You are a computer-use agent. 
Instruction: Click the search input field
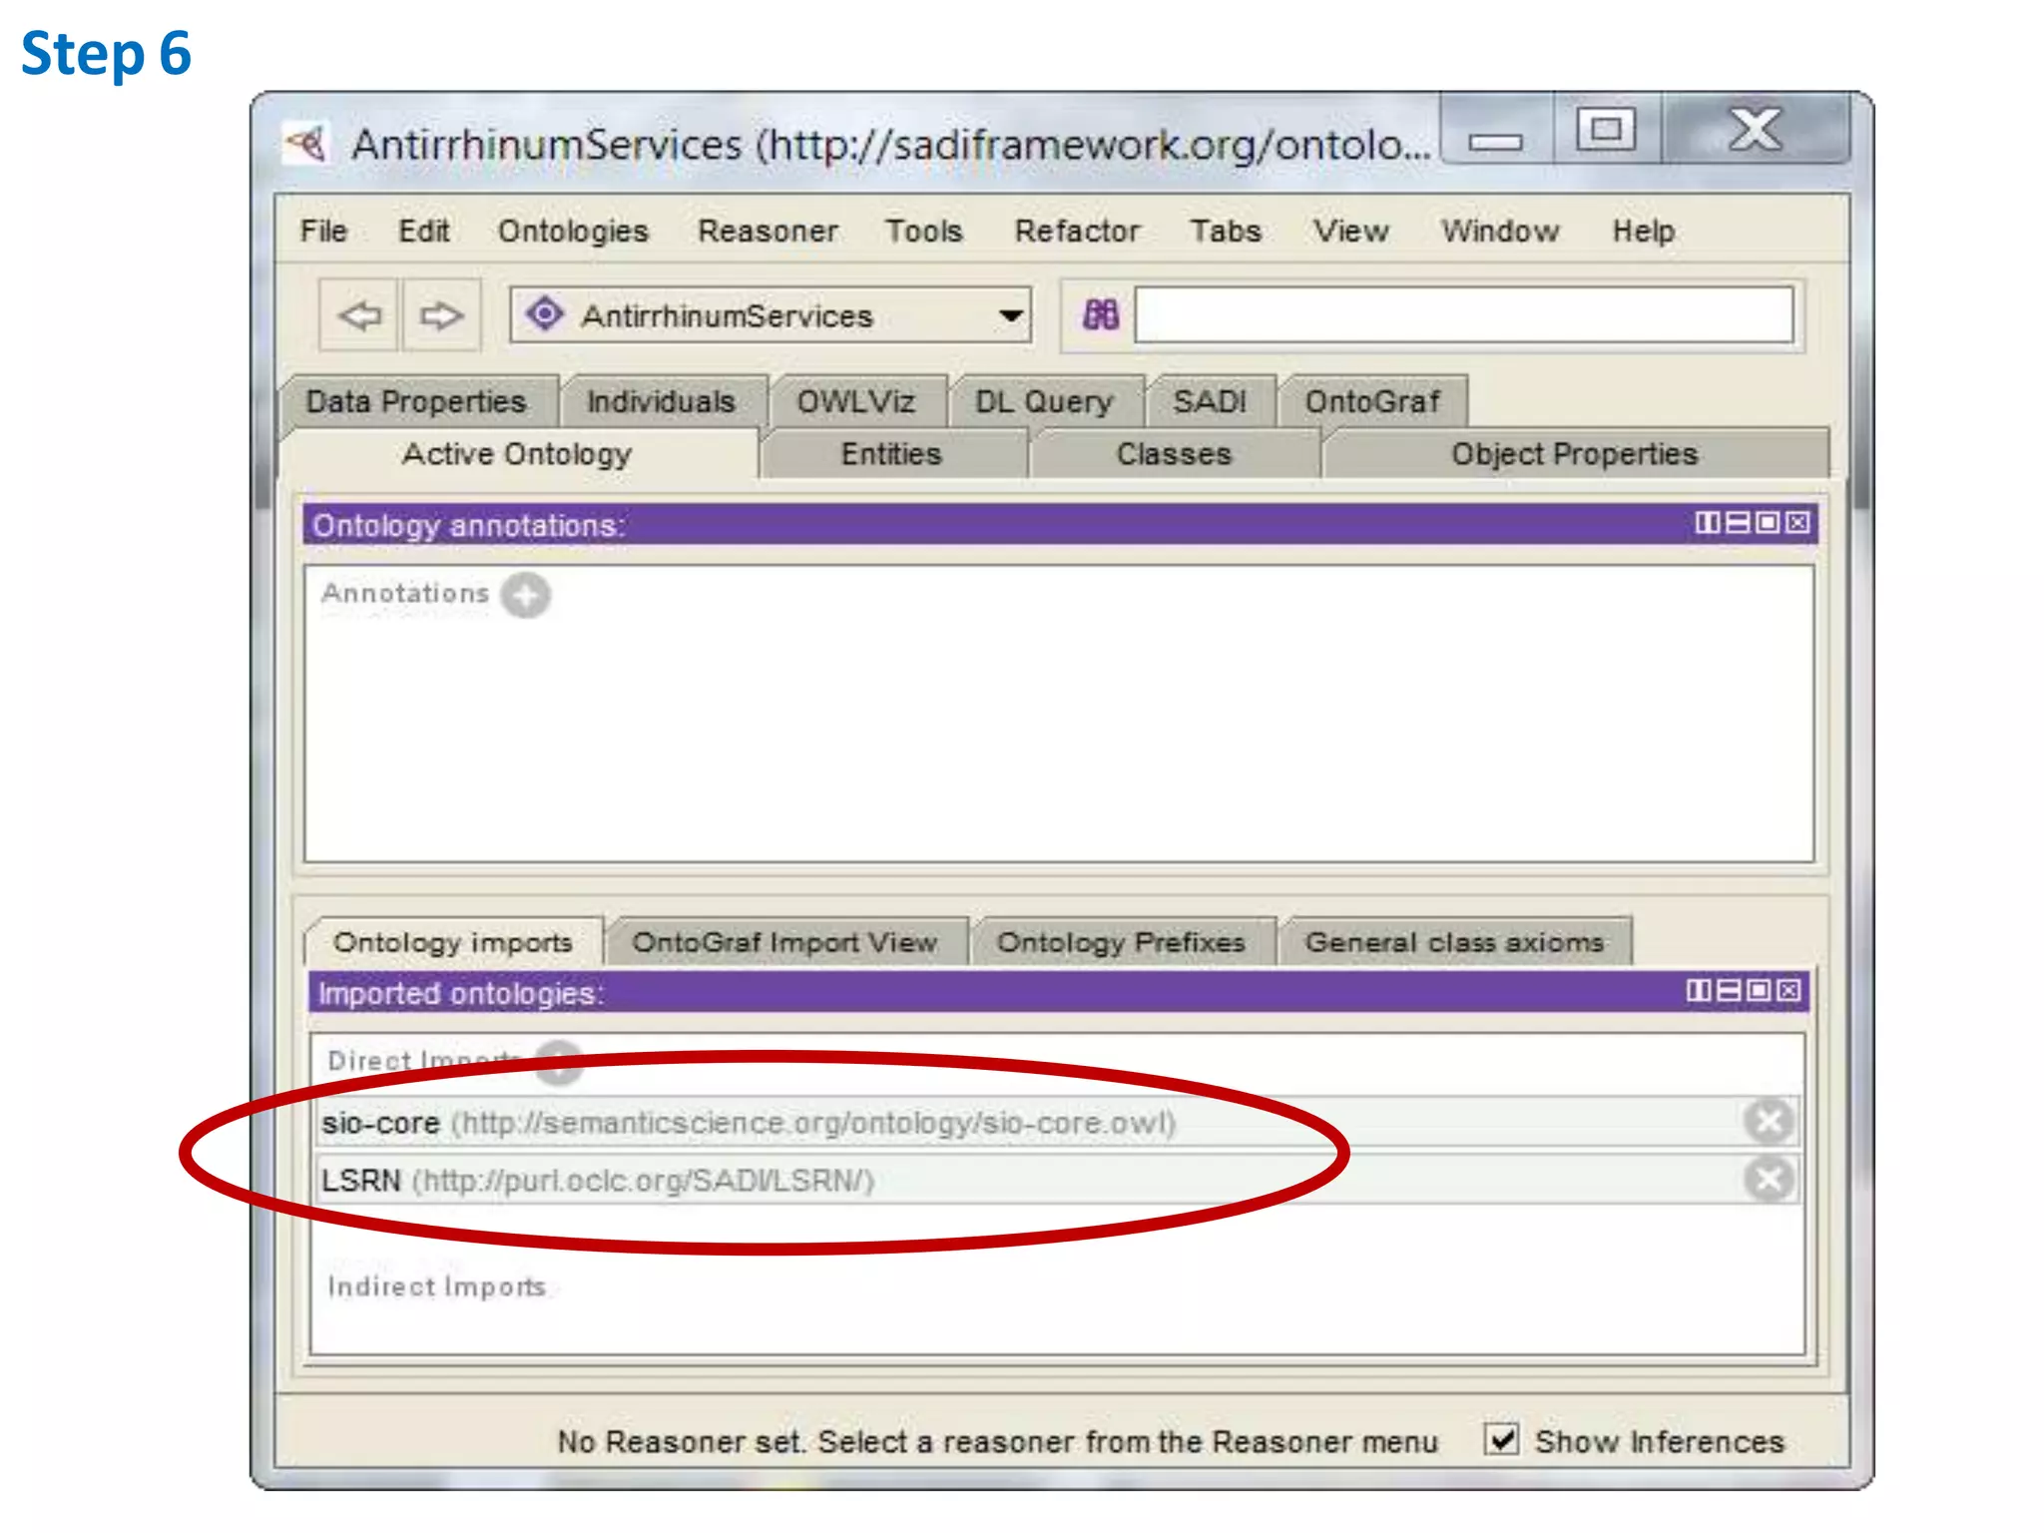(x=1463, y=316)
